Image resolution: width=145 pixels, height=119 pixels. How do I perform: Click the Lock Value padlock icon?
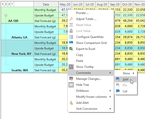[71, 31]
